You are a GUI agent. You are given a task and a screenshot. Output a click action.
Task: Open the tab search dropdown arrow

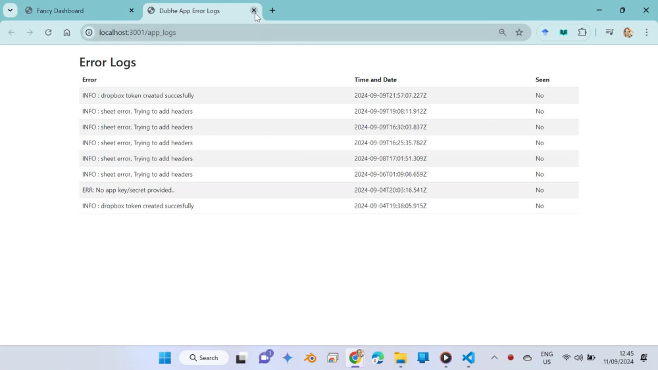coord(10,11)
